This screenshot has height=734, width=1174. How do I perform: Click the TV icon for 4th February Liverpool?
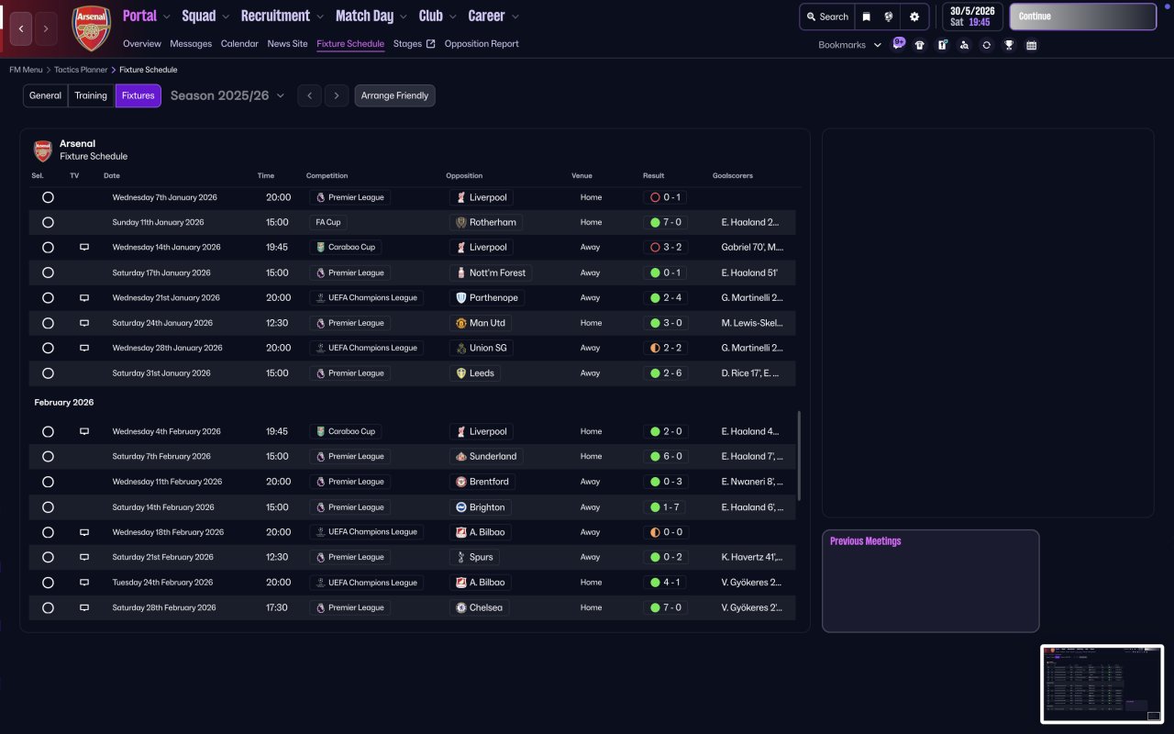click(x=84, y=431)
